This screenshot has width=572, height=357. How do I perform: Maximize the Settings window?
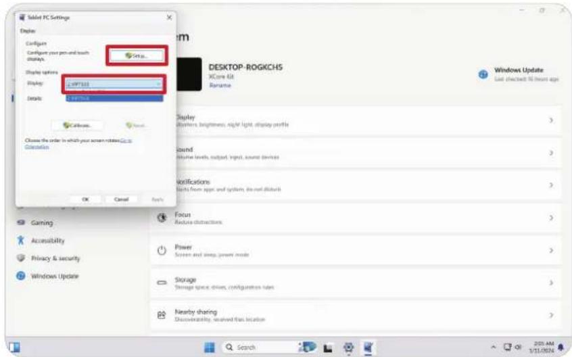[x=542, y=10]
